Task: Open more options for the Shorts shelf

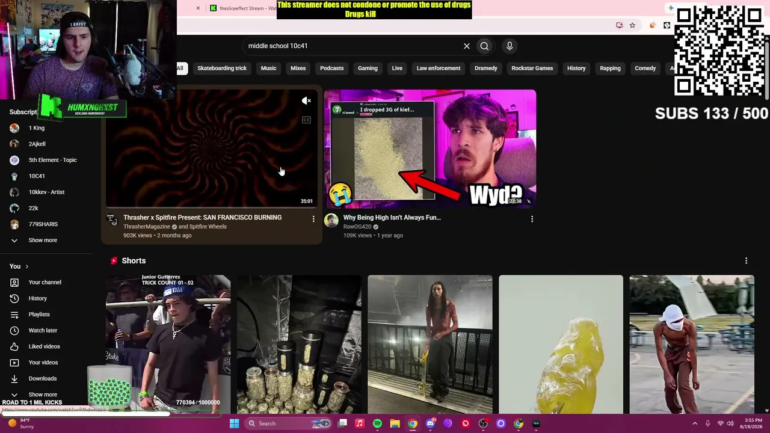Action: (x=746, y=261)
